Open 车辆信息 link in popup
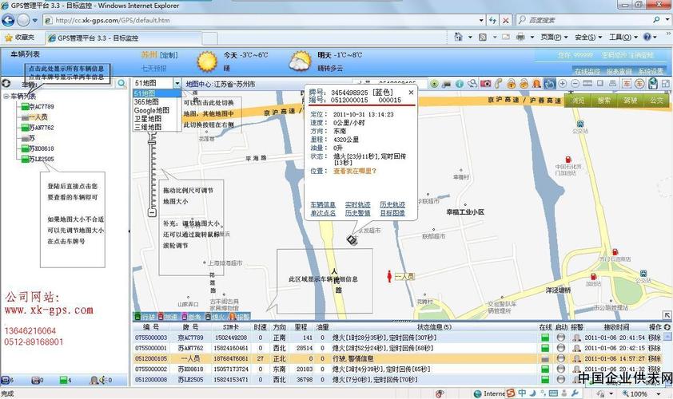The width and height of the screenshot is (673, 399). point(323,205)
